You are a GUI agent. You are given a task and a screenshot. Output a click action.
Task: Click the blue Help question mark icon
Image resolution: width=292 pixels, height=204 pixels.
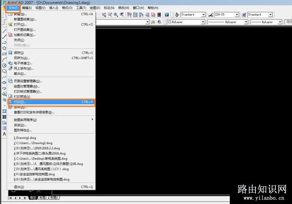tap(167, 15)
